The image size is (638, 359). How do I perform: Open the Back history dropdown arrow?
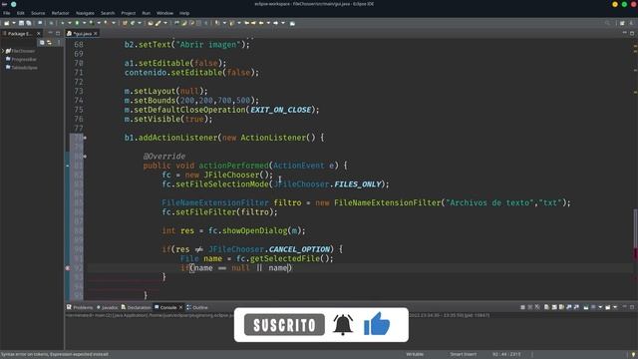[268, 23]
